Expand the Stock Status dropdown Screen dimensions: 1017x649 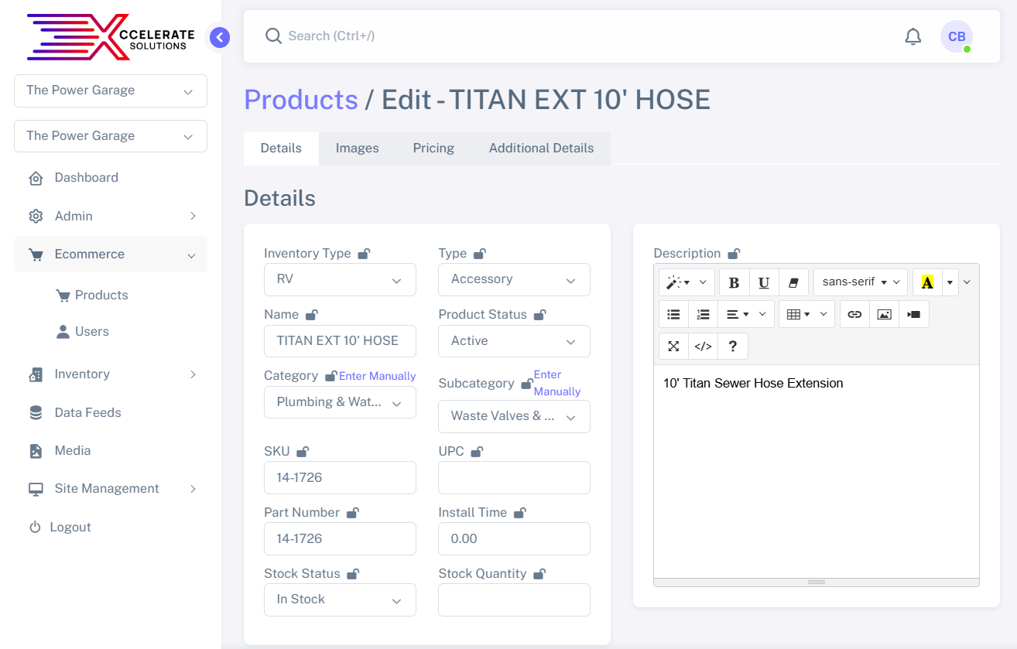click(x=340, y=599)
